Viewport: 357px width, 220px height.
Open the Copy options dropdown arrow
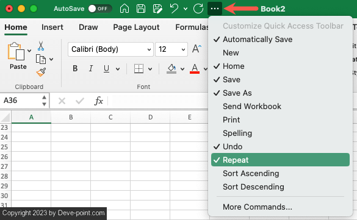pyautogui.click(x=51, y=59)
